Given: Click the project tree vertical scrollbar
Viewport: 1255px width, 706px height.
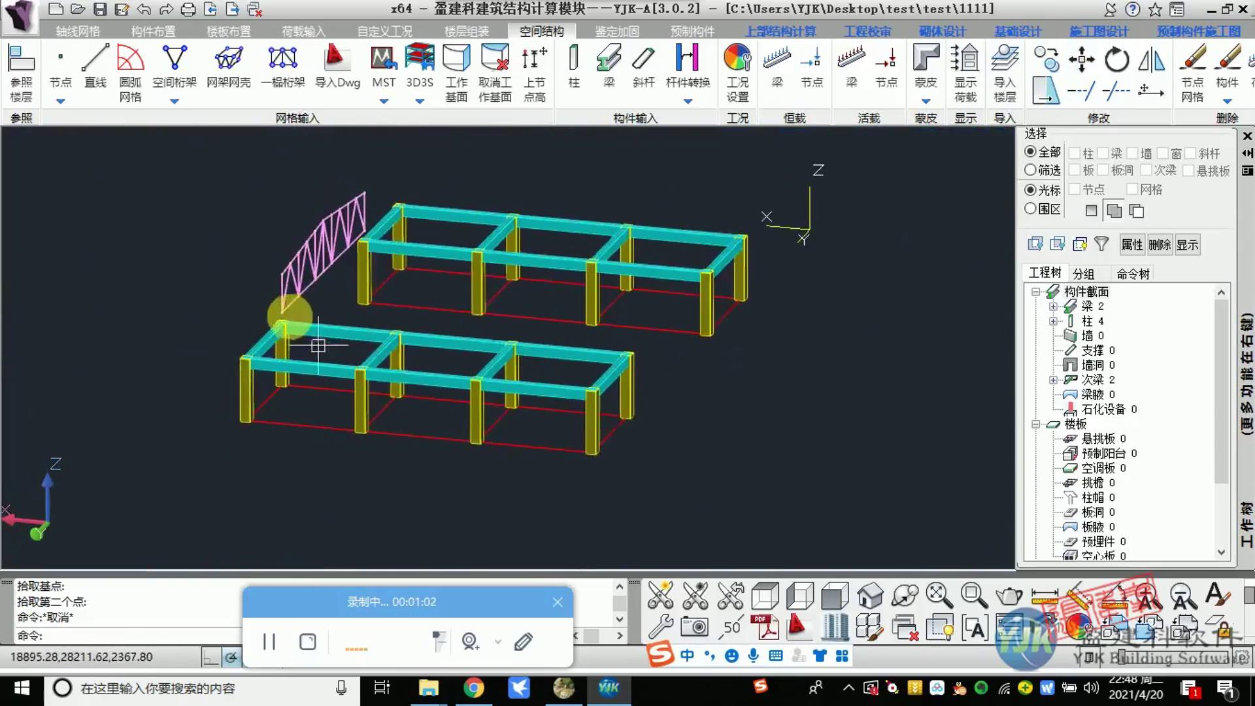Looking at the screenshot, I should tap(1221, 424).
